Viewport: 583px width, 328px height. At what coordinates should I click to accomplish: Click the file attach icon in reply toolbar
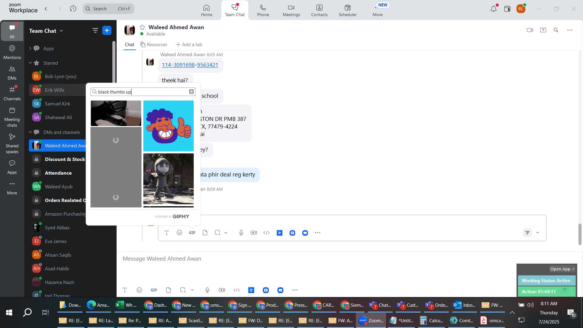coord(205,233)
